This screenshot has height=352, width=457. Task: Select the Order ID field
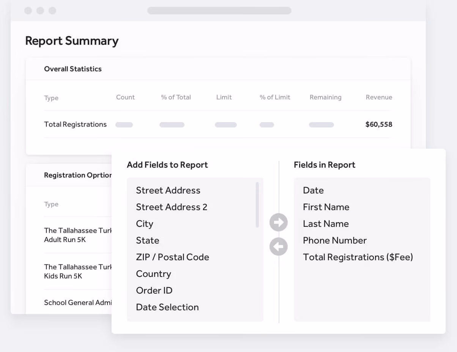pos(154,291)
